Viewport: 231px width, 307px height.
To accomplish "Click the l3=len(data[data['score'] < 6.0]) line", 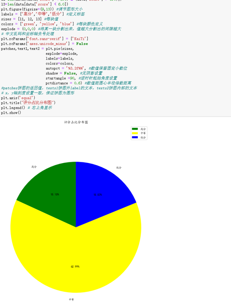I will 35,4.
